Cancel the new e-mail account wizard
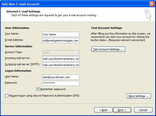The width and height of the screenshot is (156, 116). (x=143, y=110)
